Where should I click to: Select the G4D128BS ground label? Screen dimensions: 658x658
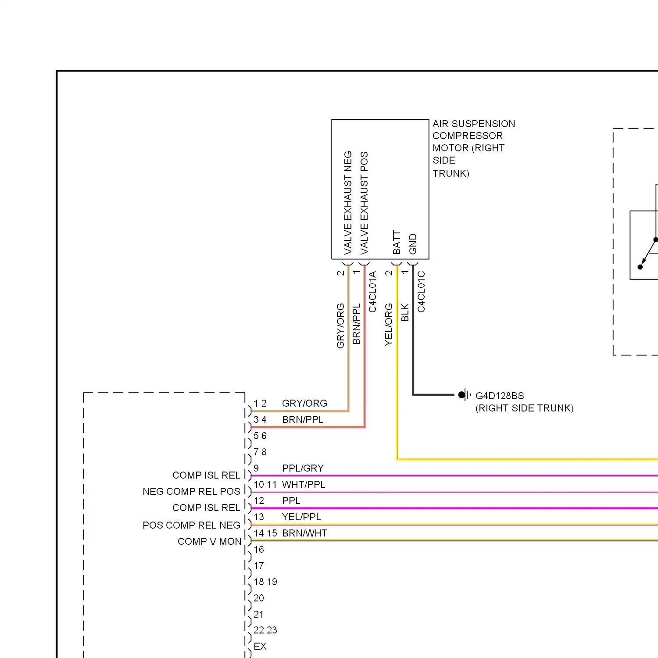(x=500, y=396)
